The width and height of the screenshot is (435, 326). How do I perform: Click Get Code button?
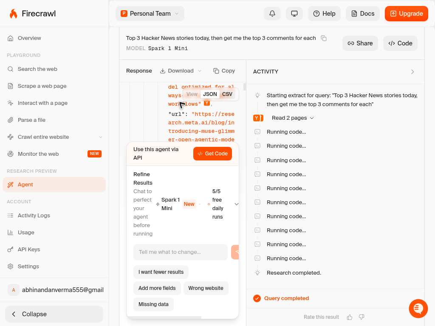tap(212, 154)
